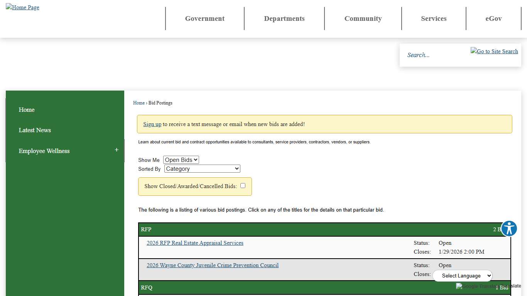Enable Show Closed/Awarded/Cancelled Bids checkbox

[243, 186]
